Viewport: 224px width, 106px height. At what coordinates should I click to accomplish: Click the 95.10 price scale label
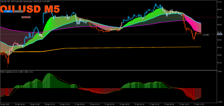point(220,32)
